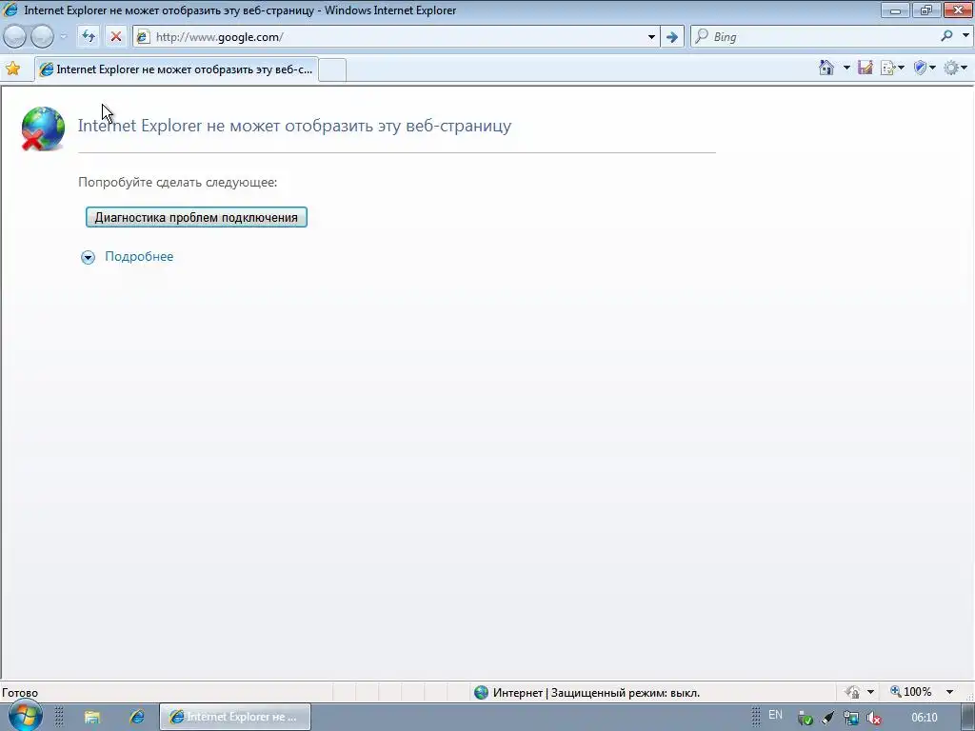Click the muted volume tray icon
The width and height of the screenshot is (975, 731).
pyautogui.click(x=874, y=719)
